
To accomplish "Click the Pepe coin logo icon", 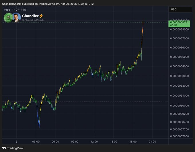I will (8, 17).
